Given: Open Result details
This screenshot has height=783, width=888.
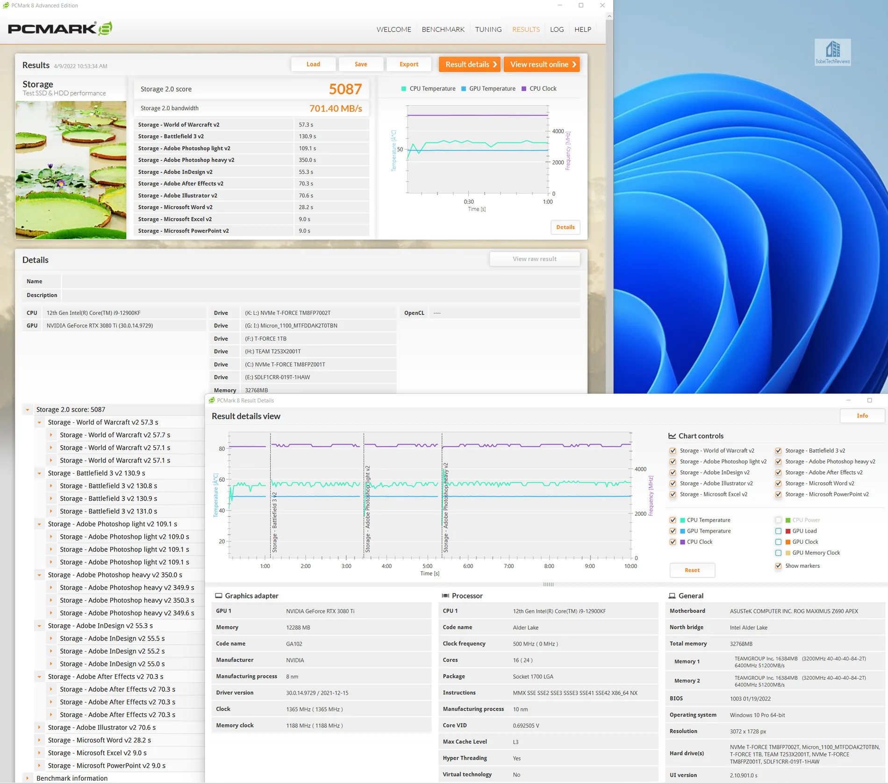Looking at the screenshot, I should (470, 64).
